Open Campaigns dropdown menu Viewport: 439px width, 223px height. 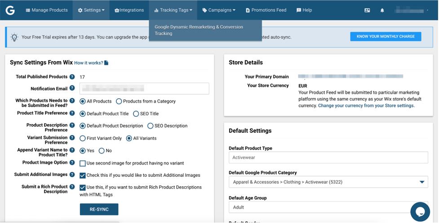[x=219, y=10]
